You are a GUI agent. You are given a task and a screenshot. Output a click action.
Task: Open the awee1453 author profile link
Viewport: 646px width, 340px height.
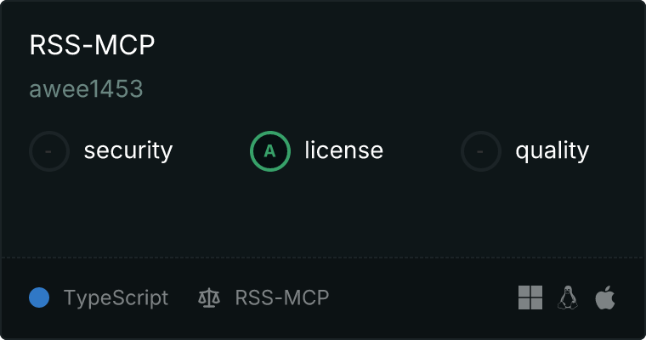click(x=86, y=89)
